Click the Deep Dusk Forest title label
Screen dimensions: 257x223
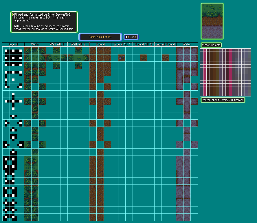[100, 37]
